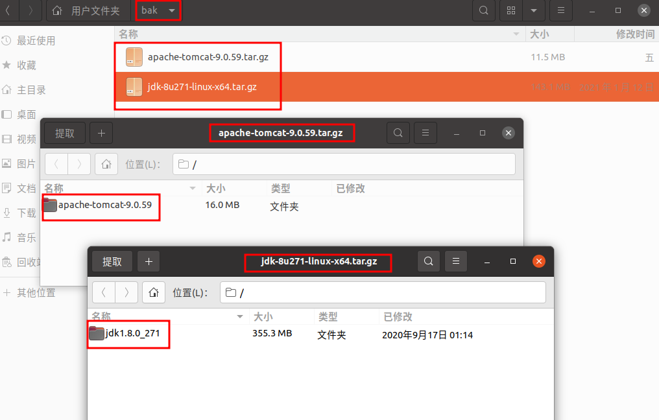
Task: Go forward in jdk archive window
Action: [126, 292]
